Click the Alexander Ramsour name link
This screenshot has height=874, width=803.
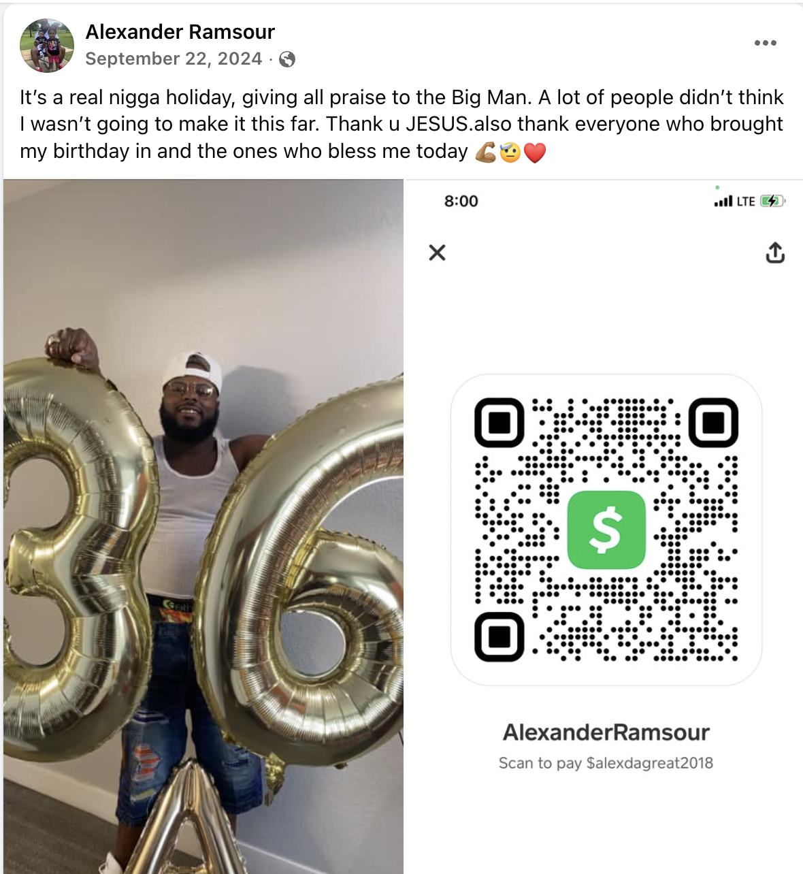pos(180,31)
